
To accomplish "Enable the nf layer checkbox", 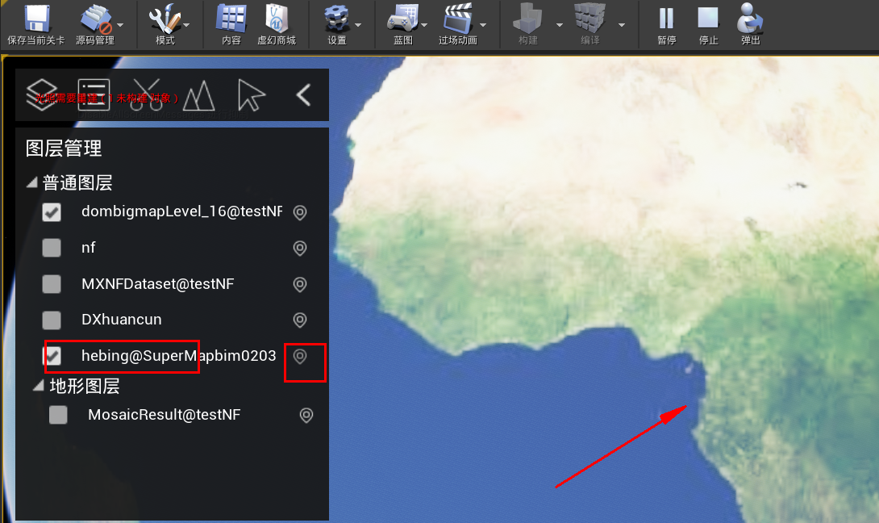I will pos(52,248).
